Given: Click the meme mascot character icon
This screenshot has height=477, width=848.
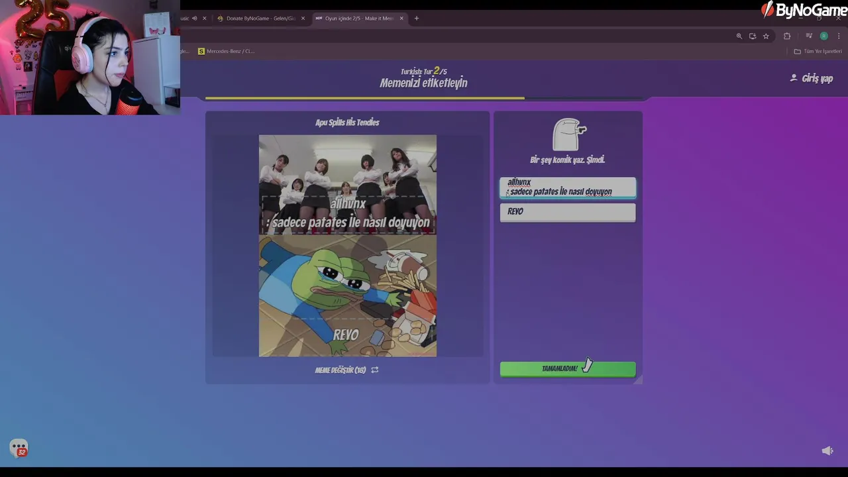Looking at the screenshot, I should click(569, 134).
